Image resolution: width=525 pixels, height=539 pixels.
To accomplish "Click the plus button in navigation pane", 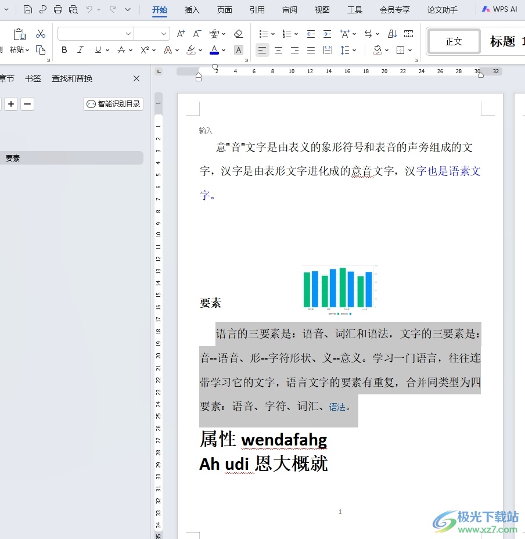I will pos(11,104).
